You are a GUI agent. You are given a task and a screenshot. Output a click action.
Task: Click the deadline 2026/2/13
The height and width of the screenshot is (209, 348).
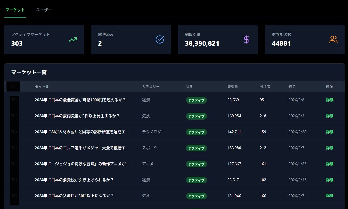click(297, 180)
